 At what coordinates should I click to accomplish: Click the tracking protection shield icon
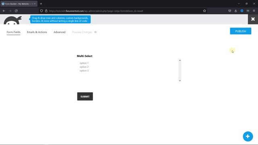(x=42, y=11)
